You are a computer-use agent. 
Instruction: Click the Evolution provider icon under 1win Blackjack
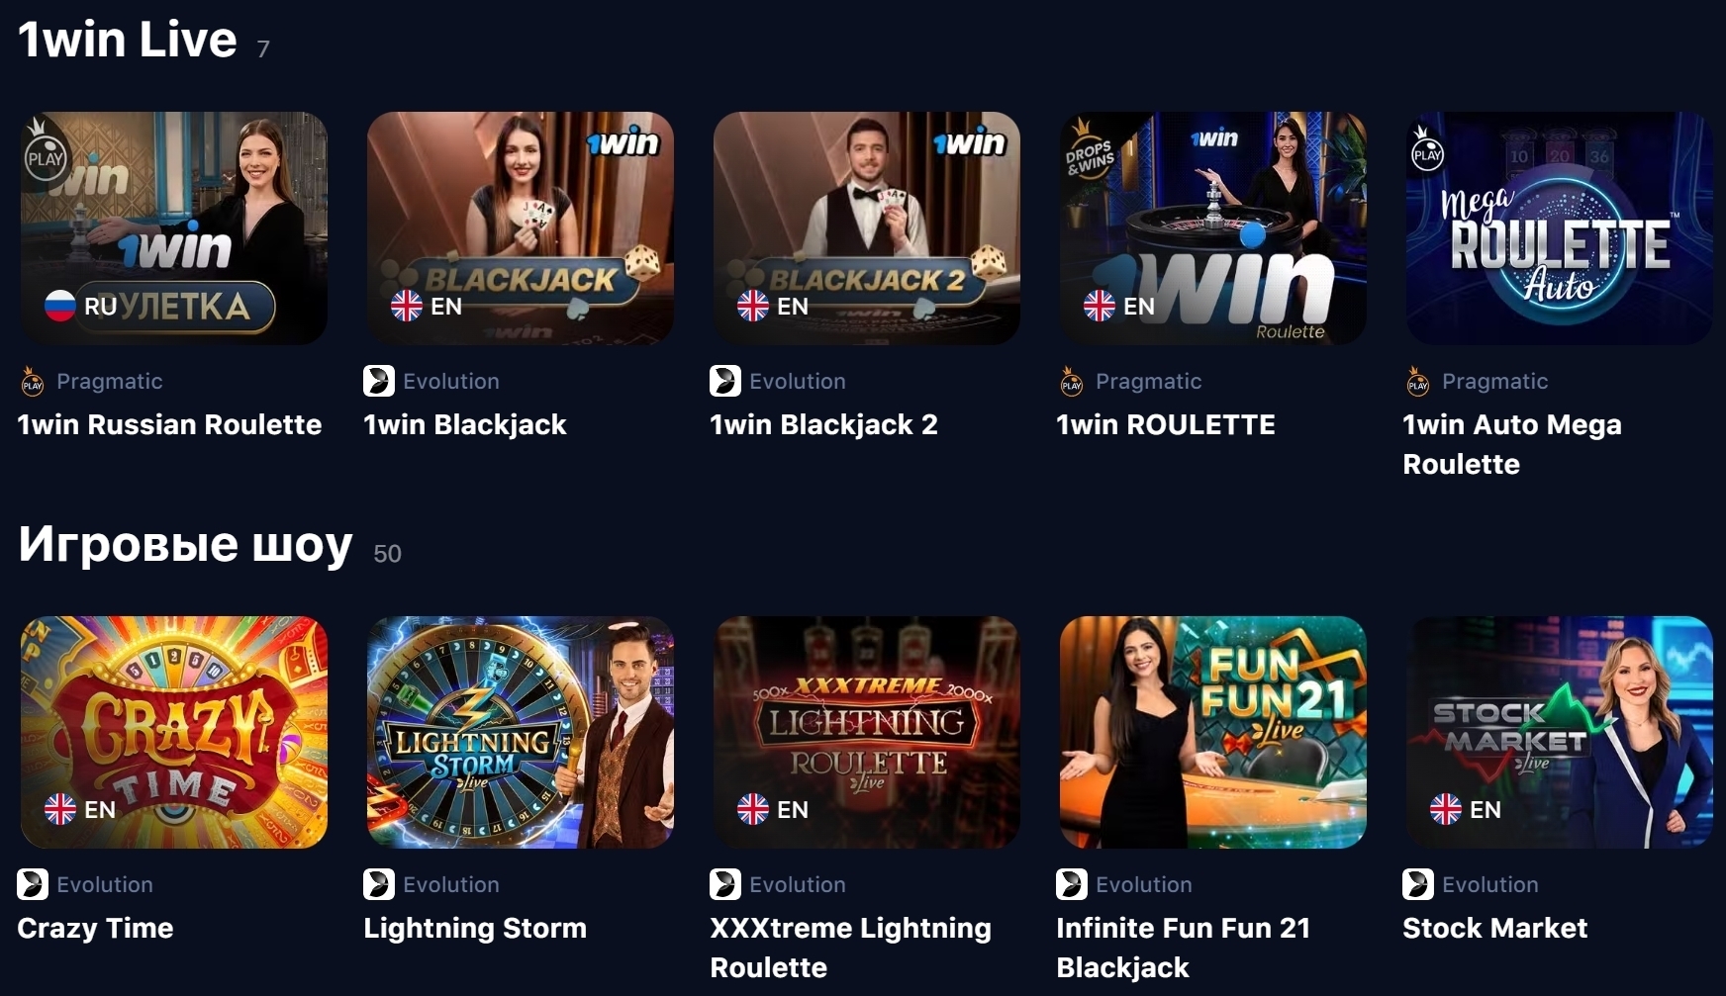click(379, 381)
